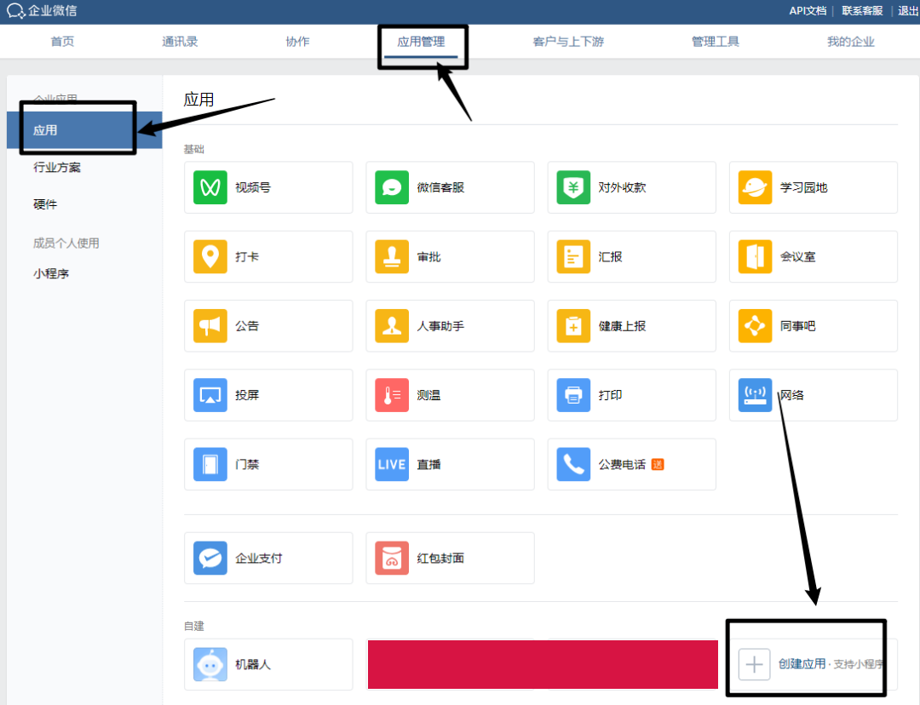Open the 企业支付 payment icon
This screenshot has height=705, width=920.
coord(210,558)
